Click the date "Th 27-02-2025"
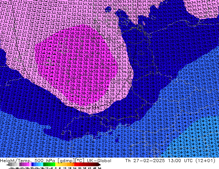This screenshot has height=169, width=219. (145, 161)
